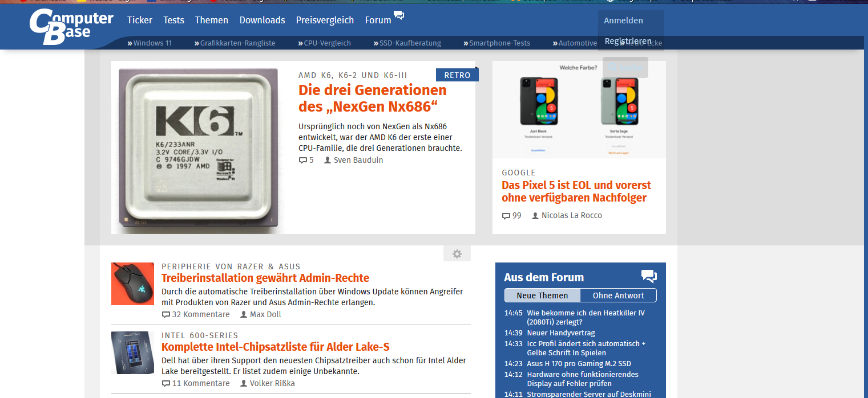Click the speech bubble icon beside Forum
This screenshot has width=868, height=398.
point(399,15)
